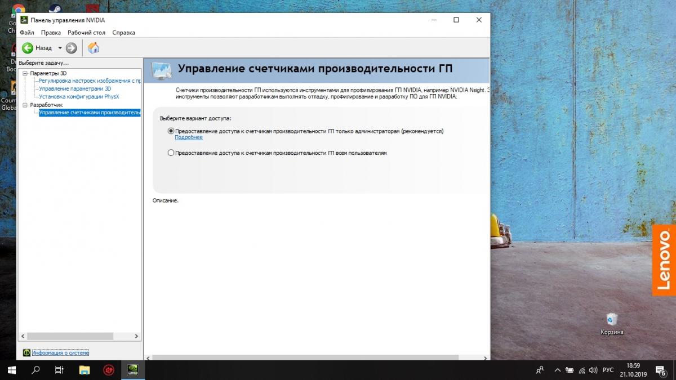The width and height of the screenshot is (676, 380).
Task: Open Информация о системе link
Action: click(60, 353)
